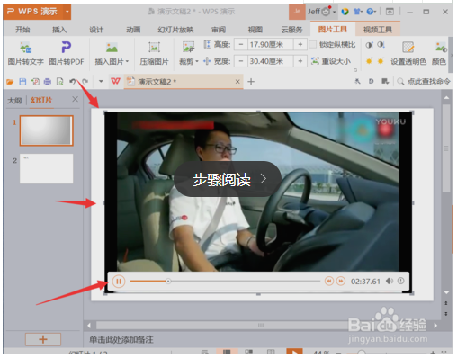The height and width of the screenshot is (358, 457).
Task: Click the save disk icon
Action: 22,82
